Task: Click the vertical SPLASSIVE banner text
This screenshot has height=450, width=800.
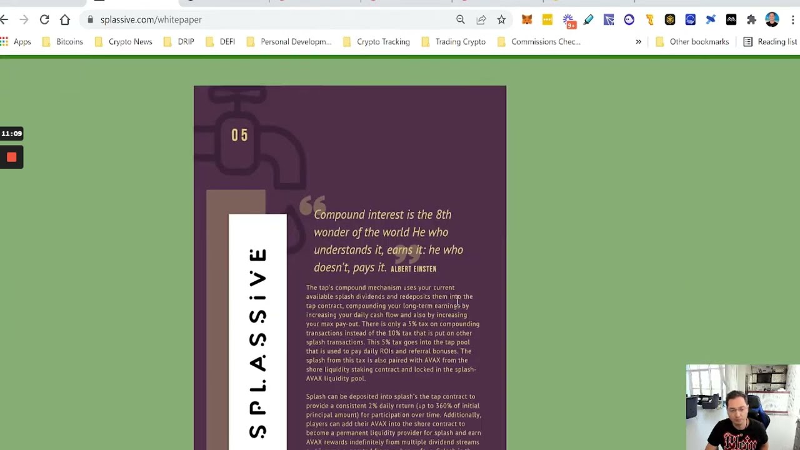Action: point(257,342)
